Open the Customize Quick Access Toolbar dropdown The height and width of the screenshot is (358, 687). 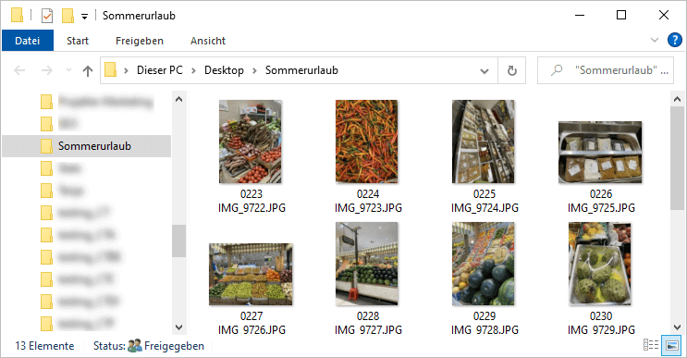pyautogui.click(x=84, y=17)
